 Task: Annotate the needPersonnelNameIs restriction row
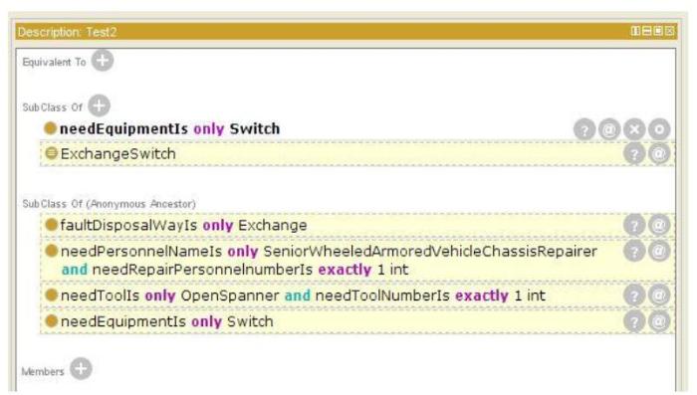click(x=659, y=252)
